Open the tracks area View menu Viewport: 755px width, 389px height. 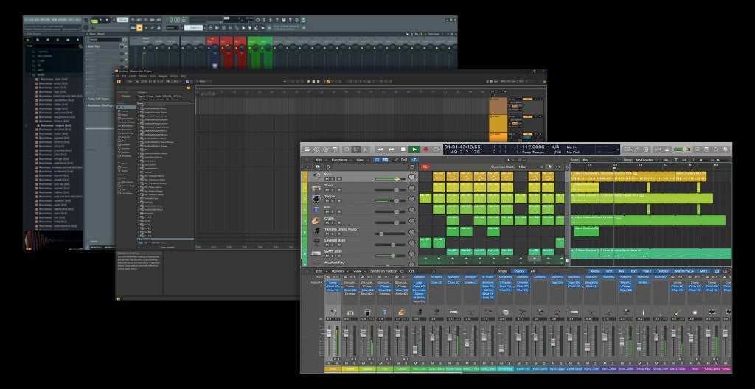click(363, 160)
